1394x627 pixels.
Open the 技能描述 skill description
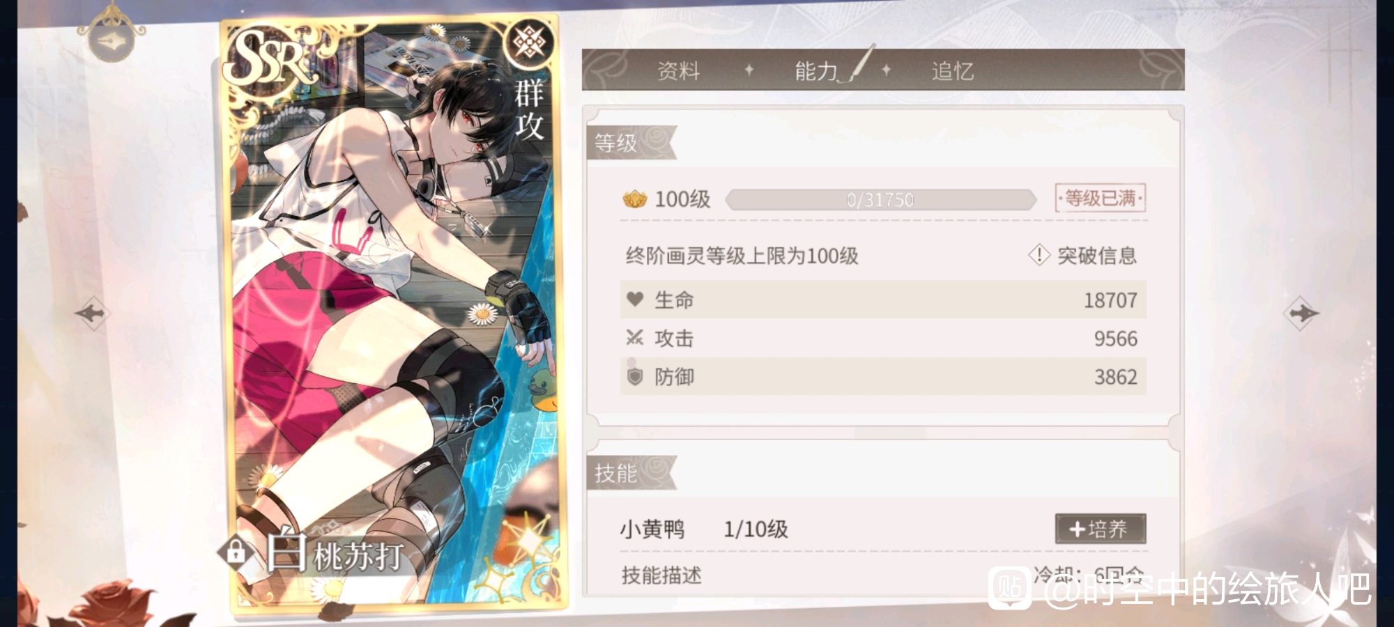point(661,575)
